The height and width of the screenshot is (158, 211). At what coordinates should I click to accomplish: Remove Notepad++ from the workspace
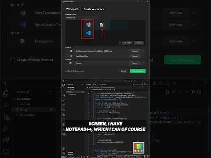pos(135,63)
